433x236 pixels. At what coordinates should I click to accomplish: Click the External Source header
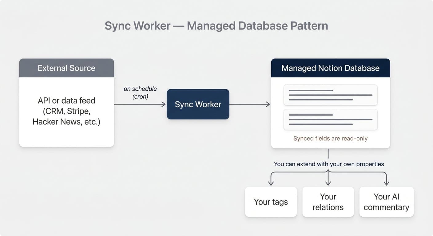click(66, 68)
